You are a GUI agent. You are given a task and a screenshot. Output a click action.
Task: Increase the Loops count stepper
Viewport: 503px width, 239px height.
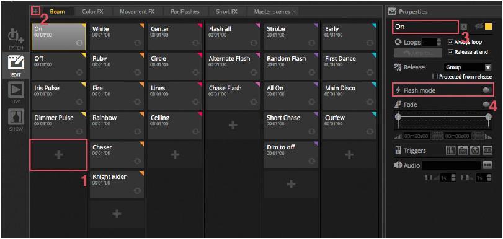click(x=439, y=40)
